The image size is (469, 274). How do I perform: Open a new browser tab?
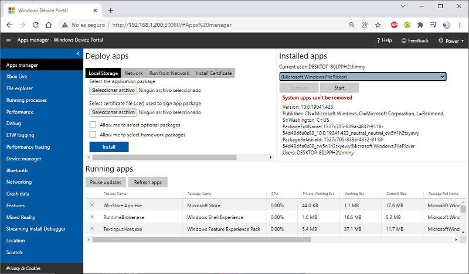tap(111, 11)
